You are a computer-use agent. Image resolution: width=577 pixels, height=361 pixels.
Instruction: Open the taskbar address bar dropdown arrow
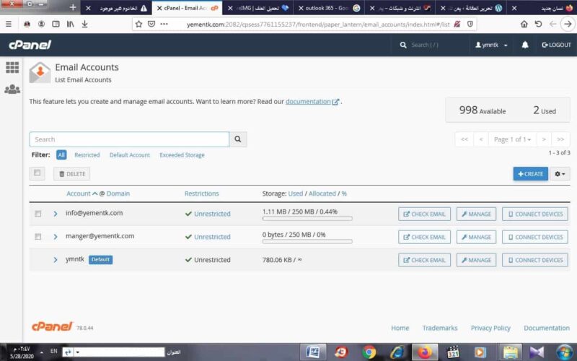click(x=78, y=352)
